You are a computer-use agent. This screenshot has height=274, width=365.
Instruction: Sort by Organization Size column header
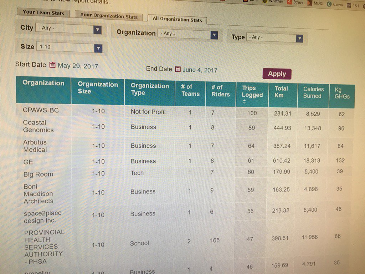tap(98, 88)
